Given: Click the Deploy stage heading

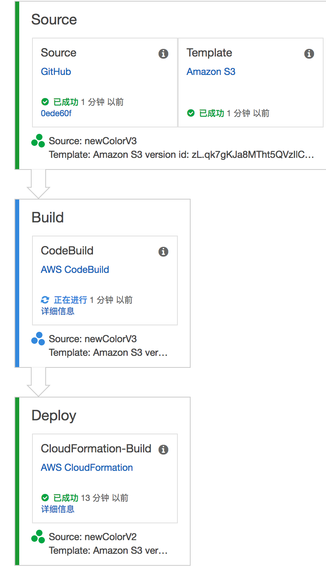Looking at the screenshot, I should coord(54,416).
